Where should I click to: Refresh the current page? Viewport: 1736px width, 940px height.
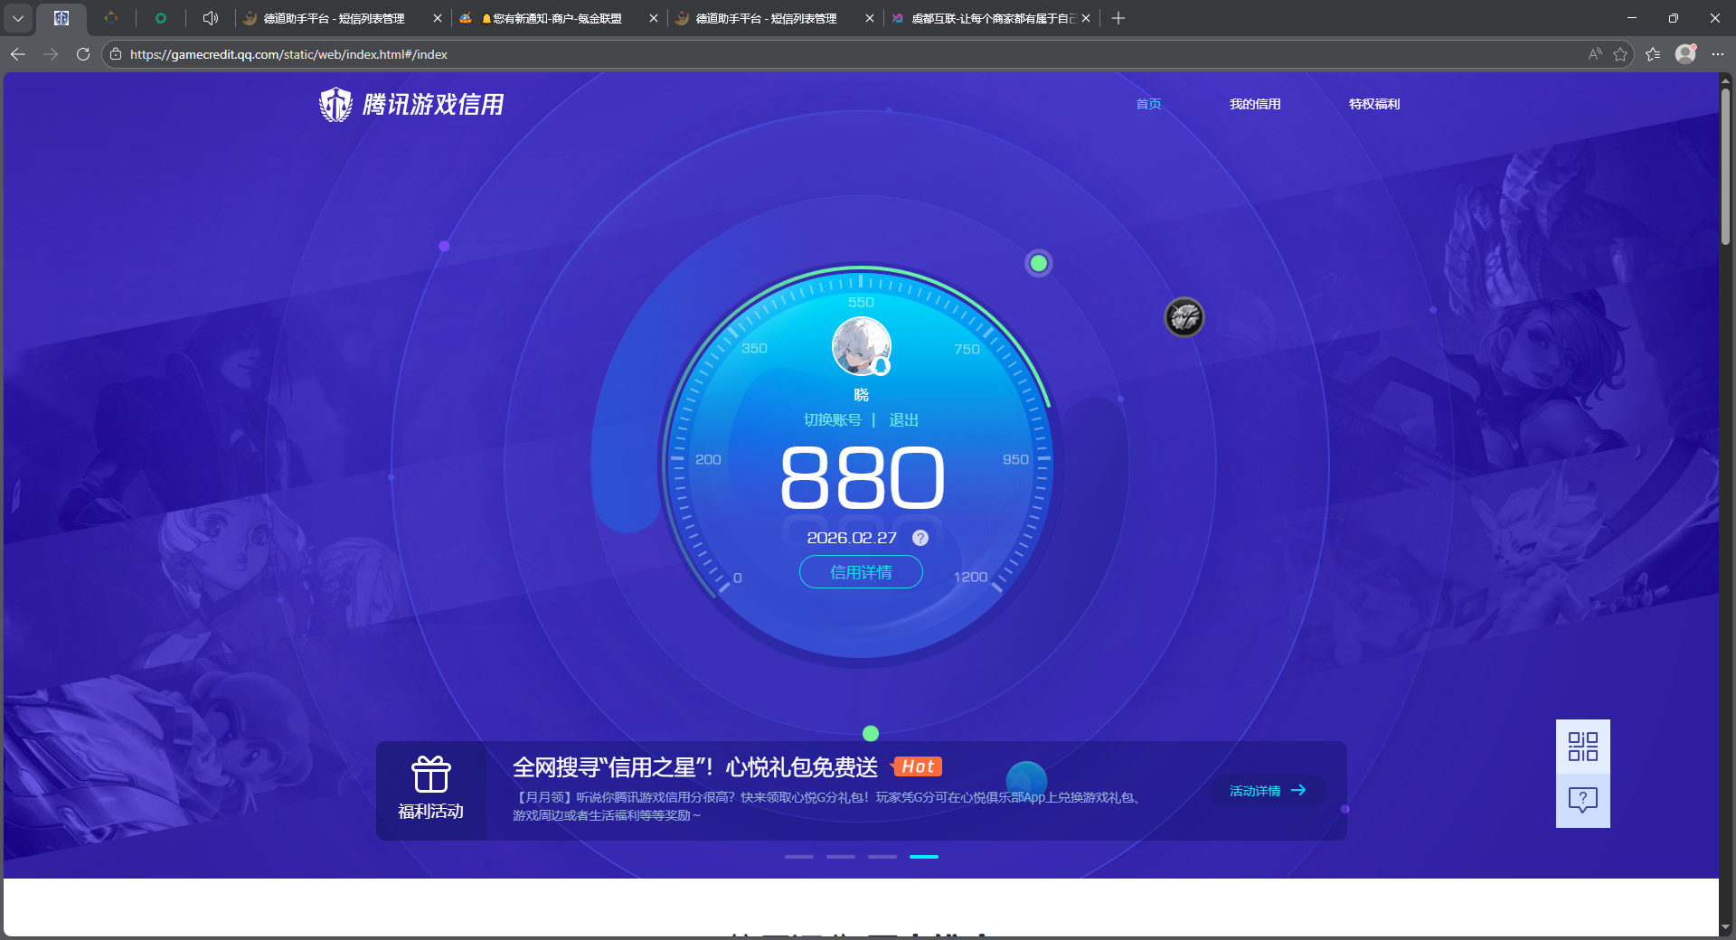point(83,54)
